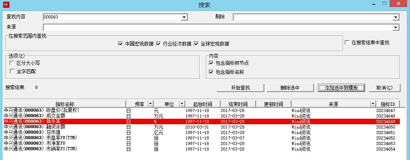Enable 全字匹配 option
The height and width of the screenshot is (160, 410).
[12, 71]
